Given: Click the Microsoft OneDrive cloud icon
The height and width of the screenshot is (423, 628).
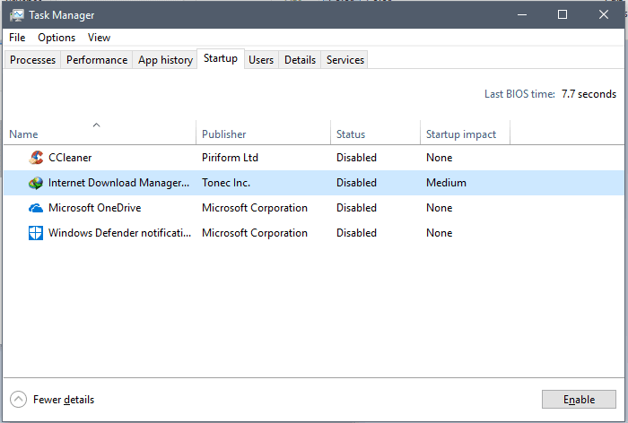Looking at the screenshot, I should 36,208.
